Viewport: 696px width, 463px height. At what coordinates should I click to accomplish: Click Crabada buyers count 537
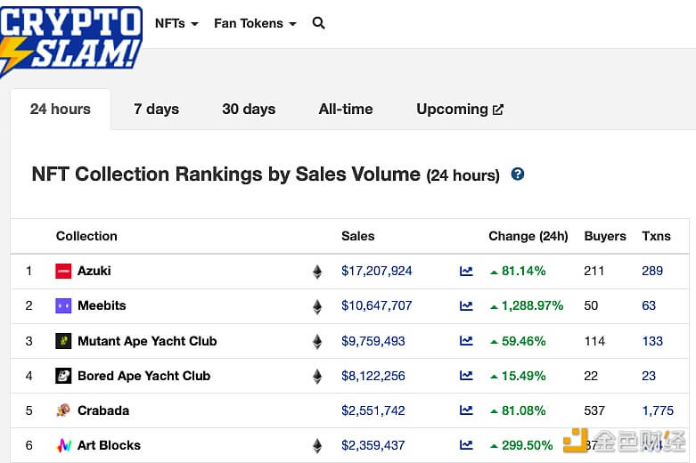click(x=594, y=410)
